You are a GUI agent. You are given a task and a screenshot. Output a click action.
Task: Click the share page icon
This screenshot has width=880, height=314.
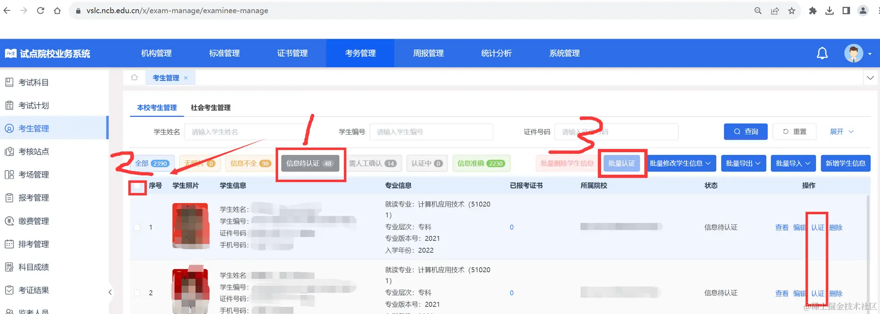[775, 11]
